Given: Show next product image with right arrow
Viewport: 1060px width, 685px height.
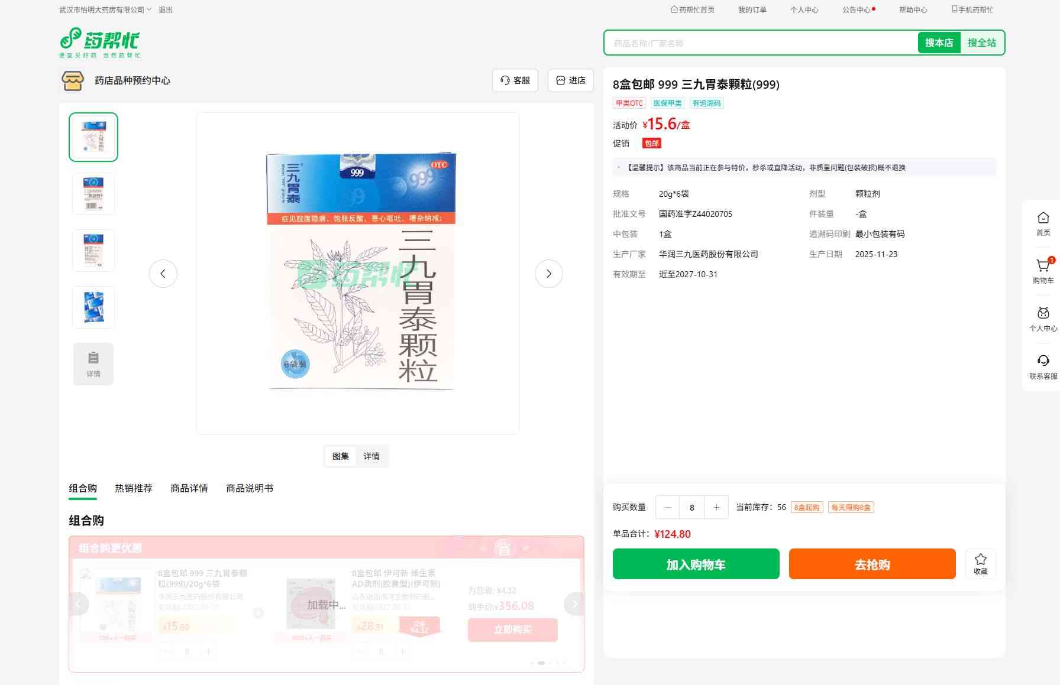Looking at the screenshot, I should click(x=548, y=274).
